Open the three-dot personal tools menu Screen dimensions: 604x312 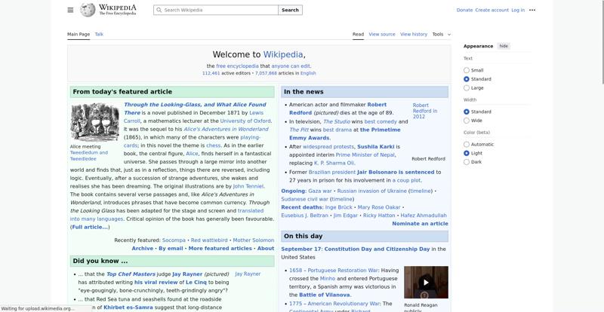(532, 10)
